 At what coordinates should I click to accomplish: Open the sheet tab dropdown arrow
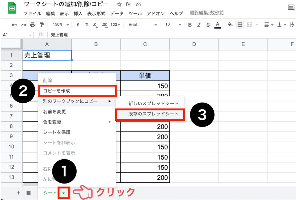64,193
